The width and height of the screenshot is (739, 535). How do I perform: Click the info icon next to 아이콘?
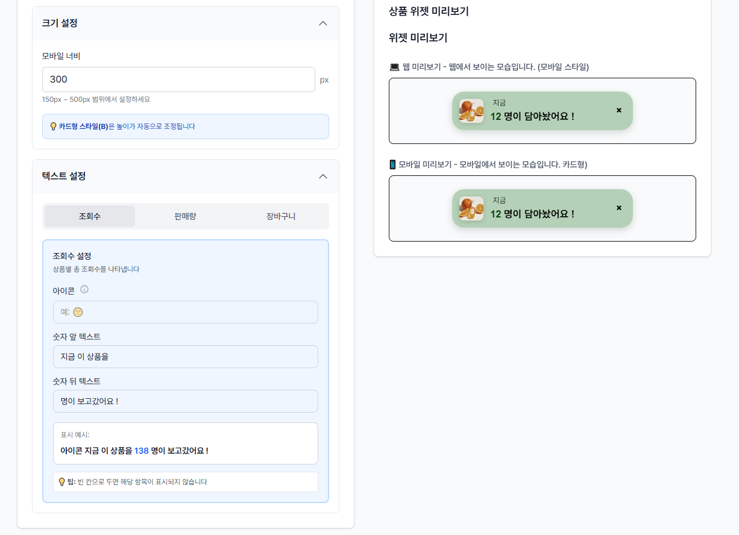84,289
